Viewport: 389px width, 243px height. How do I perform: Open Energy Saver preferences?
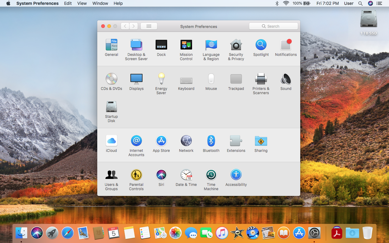(161, 84)
